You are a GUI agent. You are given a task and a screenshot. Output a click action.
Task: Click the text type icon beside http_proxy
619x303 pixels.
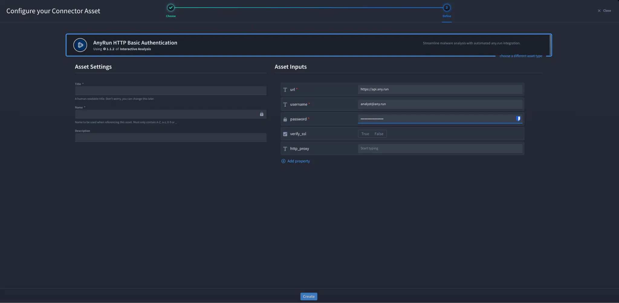click(x=285, y=149)
